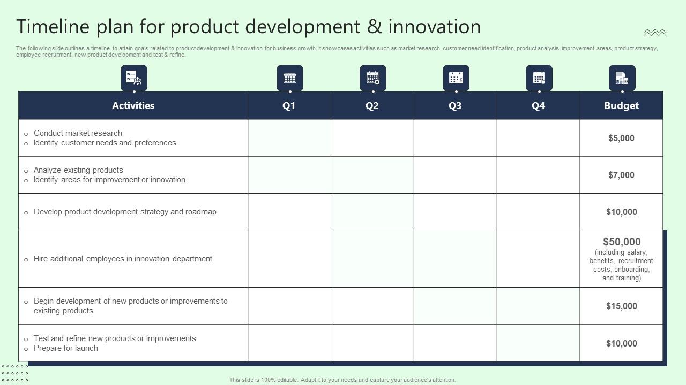Select the slide description paragraph under the title

(x=337, y=51)
